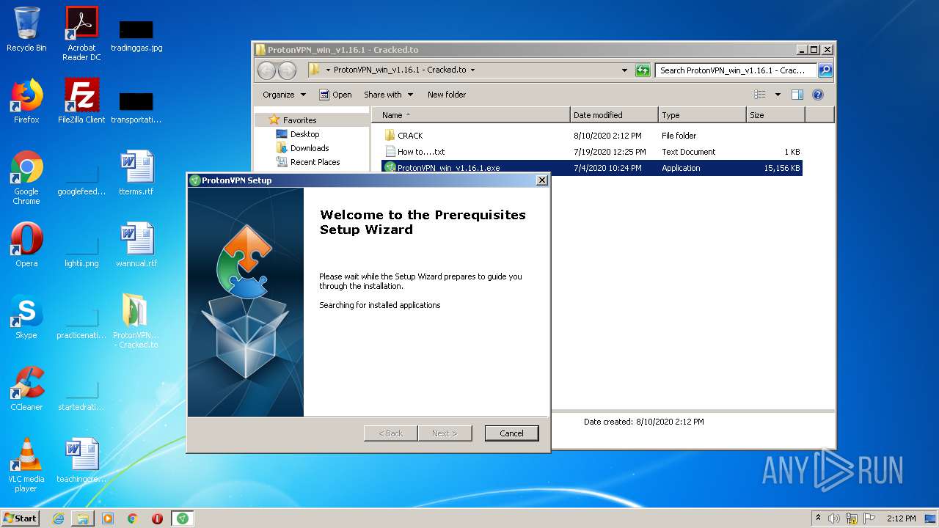Open Windows Explorer taskbar icon
The height and width of the screenshot is (528, 939).
coord(83,518)
